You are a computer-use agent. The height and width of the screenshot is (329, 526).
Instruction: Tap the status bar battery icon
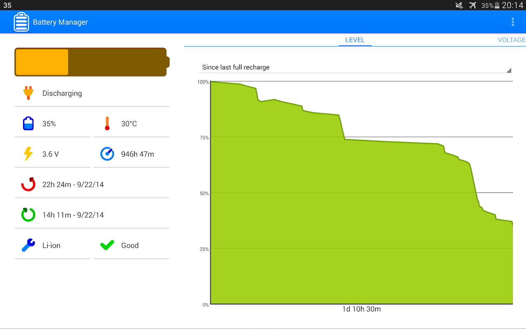pos(497,5)
